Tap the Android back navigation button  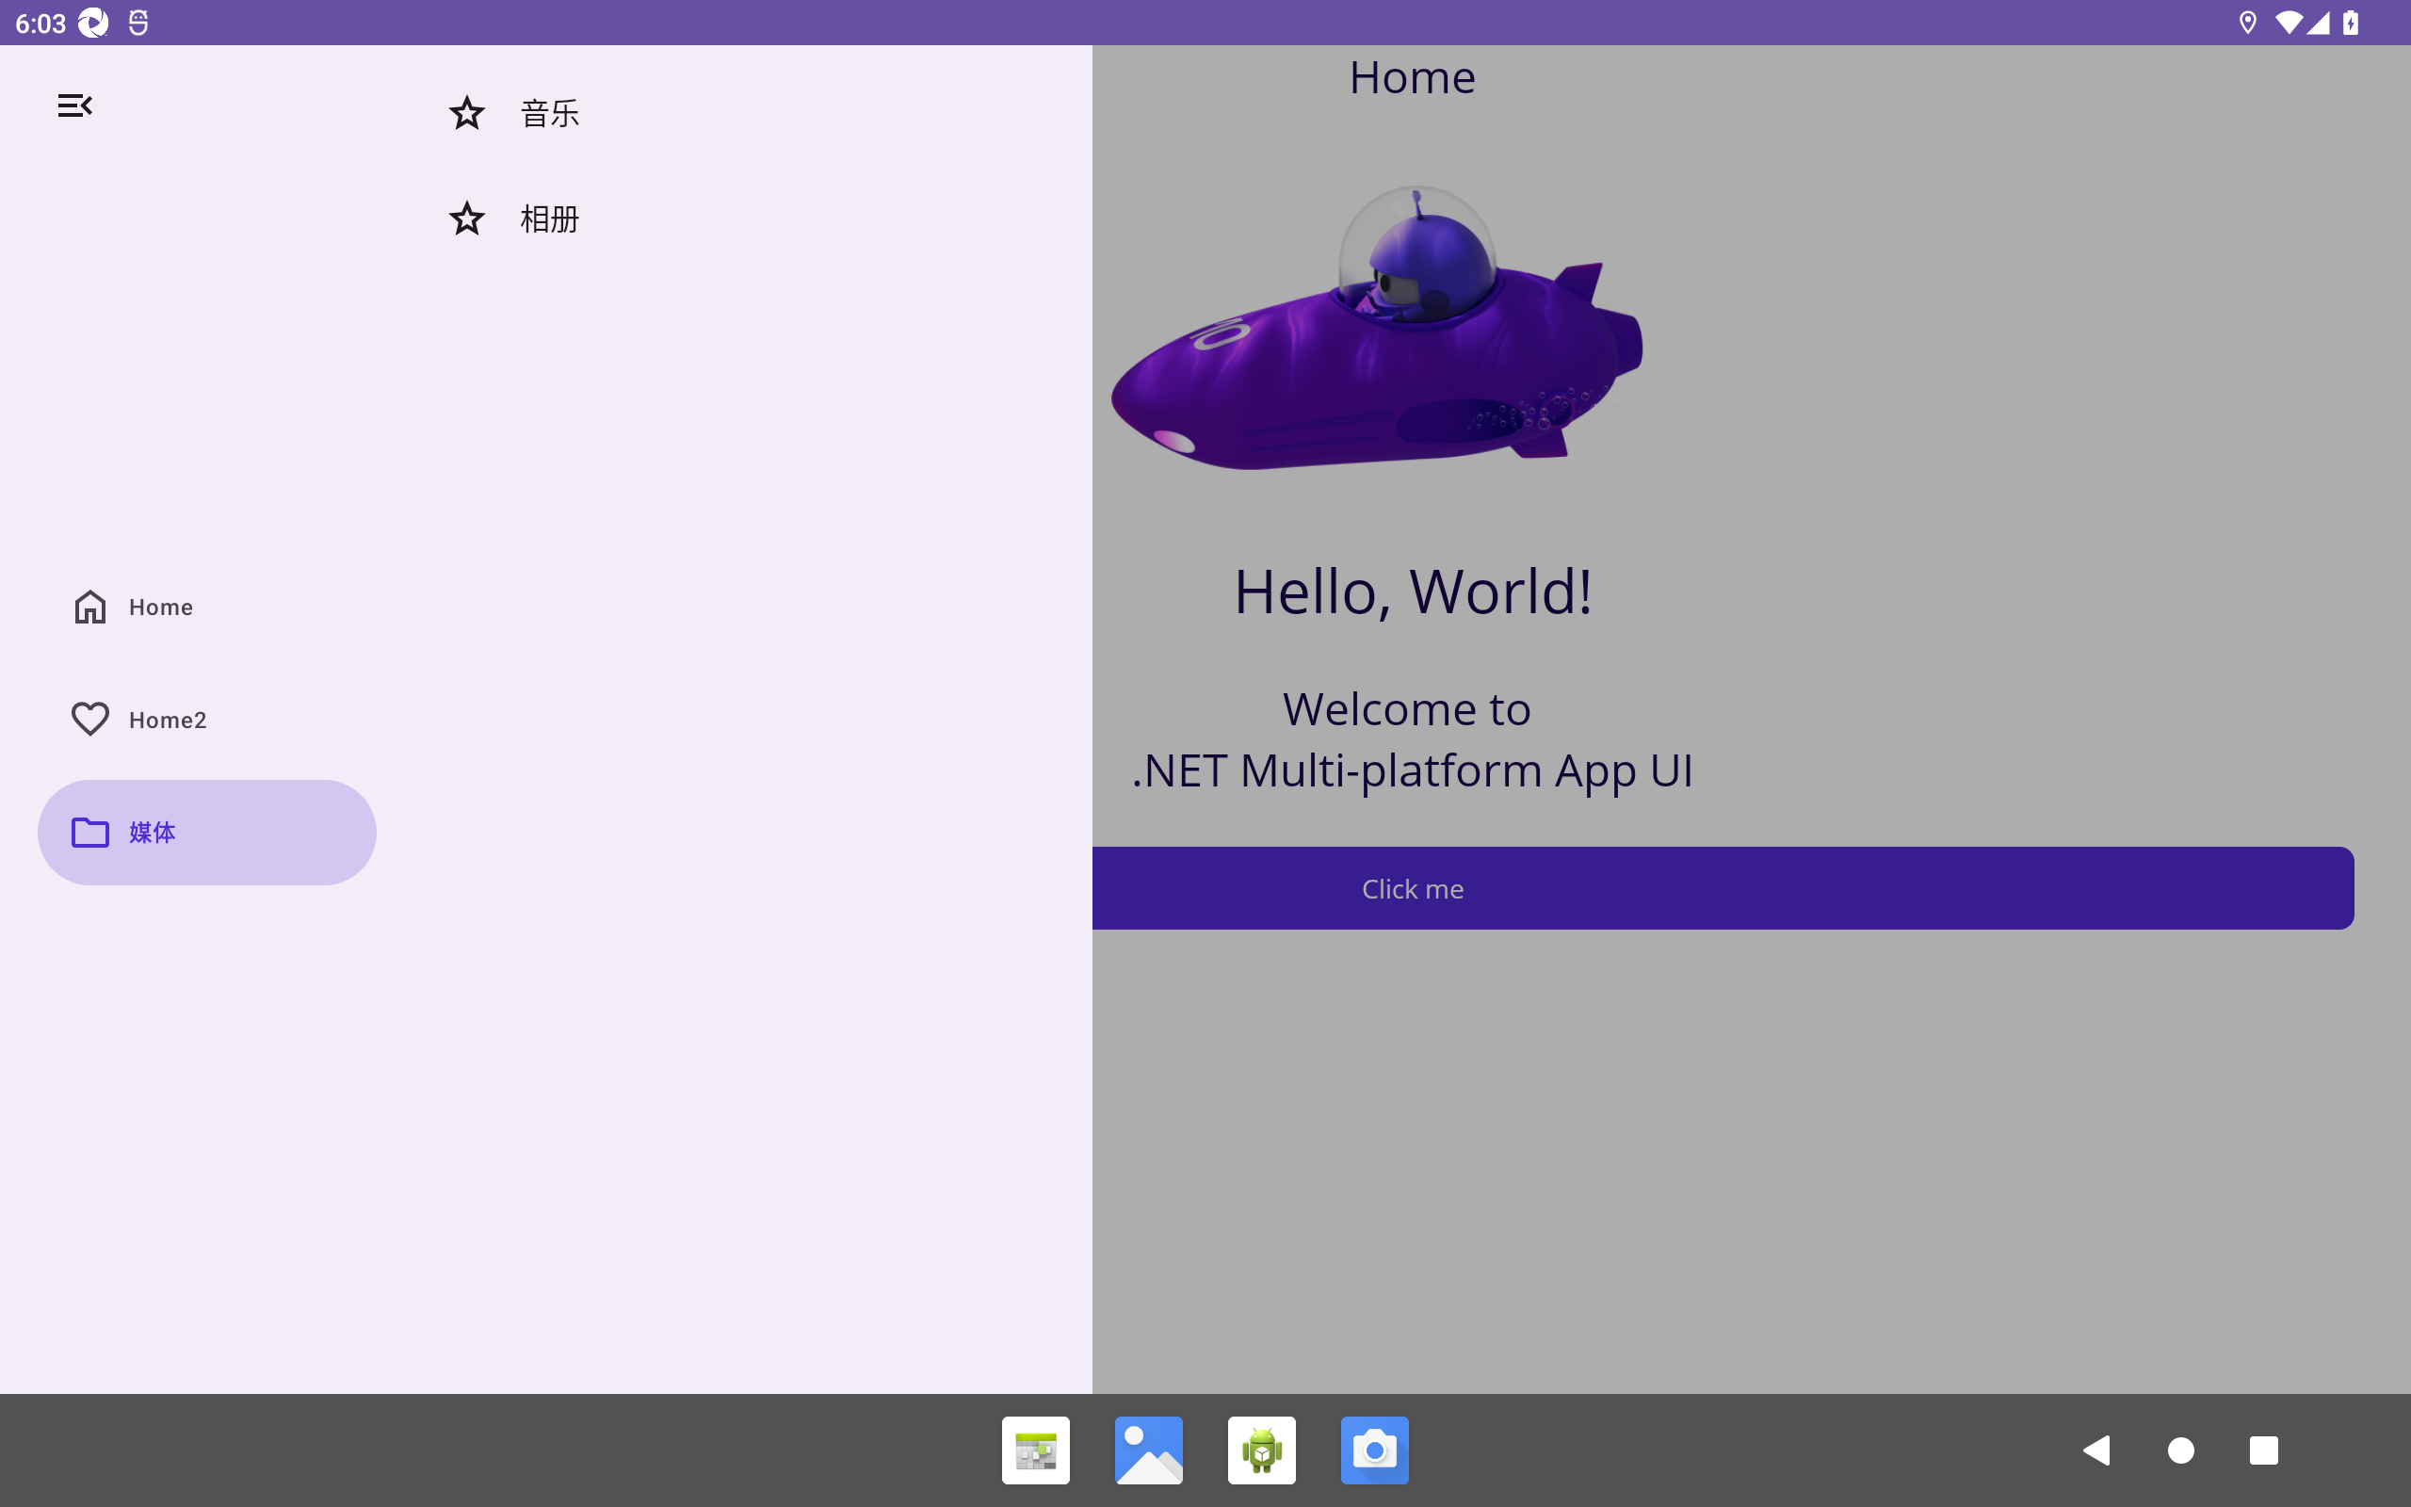coord(2096,1450)
